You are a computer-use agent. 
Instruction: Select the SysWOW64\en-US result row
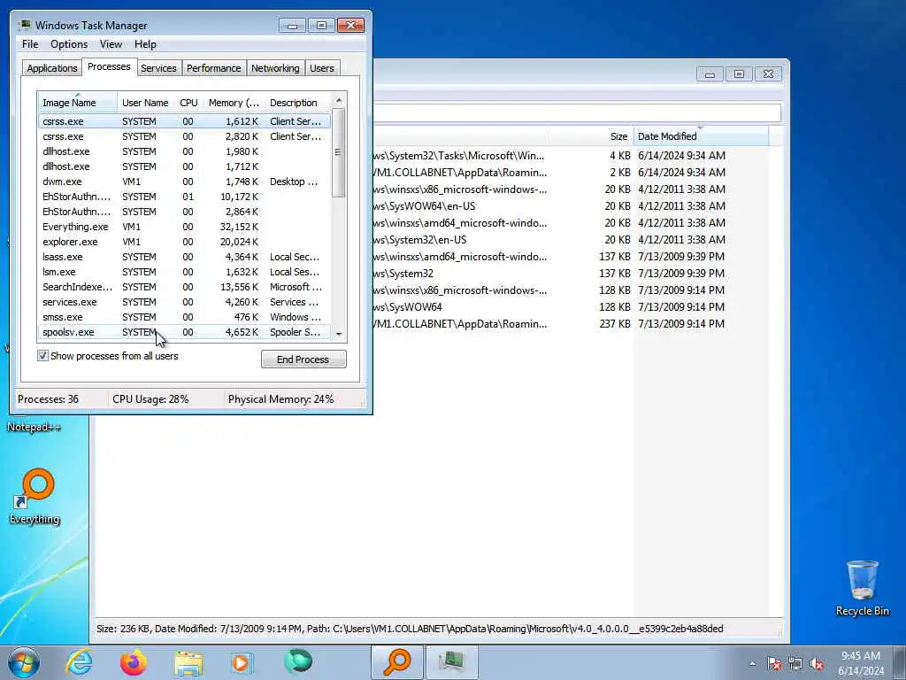[x=571, y=205]
